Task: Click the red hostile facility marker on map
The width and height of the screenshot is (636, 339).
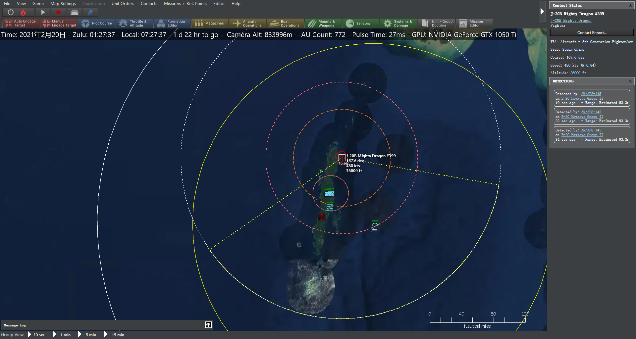Action: point(322,217)
